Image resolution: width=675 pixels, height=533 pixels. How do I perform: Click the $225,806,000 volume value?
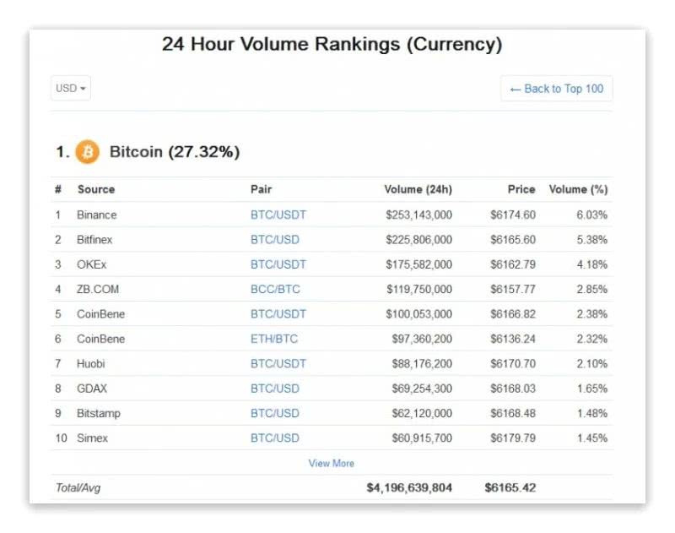click(418, 240)
